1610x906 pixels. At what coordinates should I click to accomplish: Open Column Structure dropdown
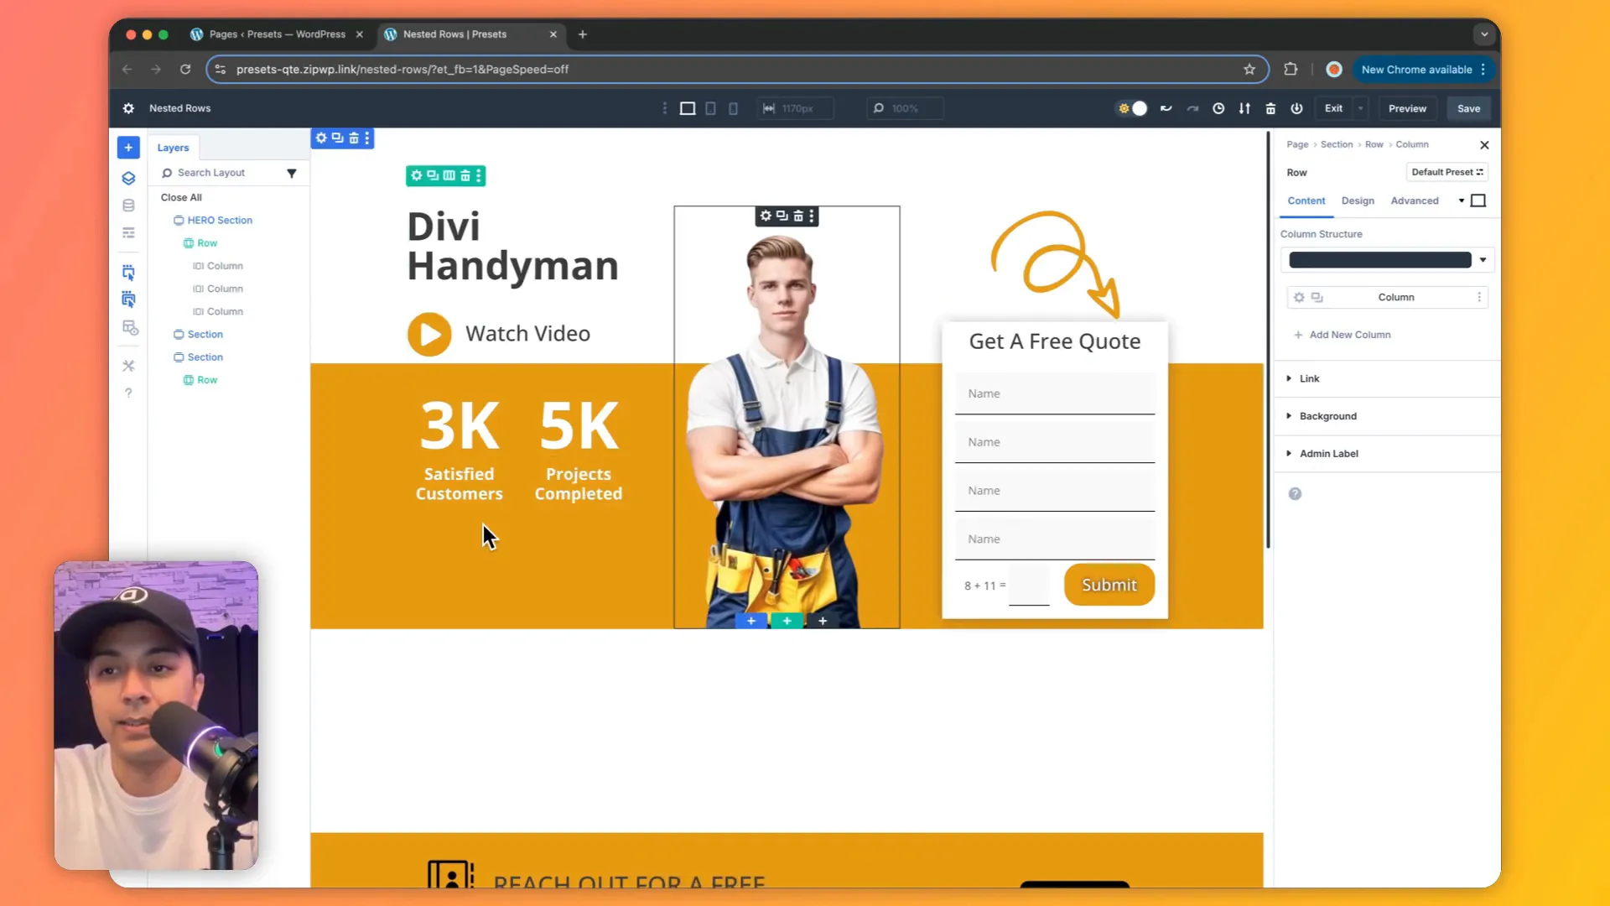coord(1483,260)
